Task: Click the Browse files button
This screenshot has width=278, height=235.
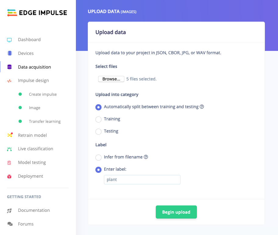Action: [111, 79]
